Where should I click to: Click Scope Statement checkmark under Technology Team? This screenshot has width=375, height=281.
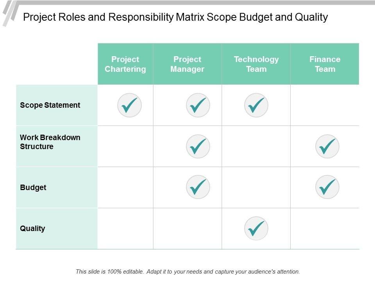[x=256, y=105]
